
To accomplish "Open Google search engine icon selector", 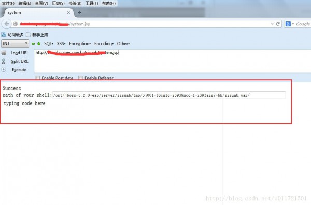I will [x=289, y=24].
